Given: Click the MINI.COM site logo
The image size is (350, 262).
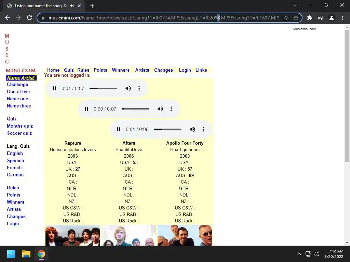Looking at the screenshot, I should click(x=21, y=70).
